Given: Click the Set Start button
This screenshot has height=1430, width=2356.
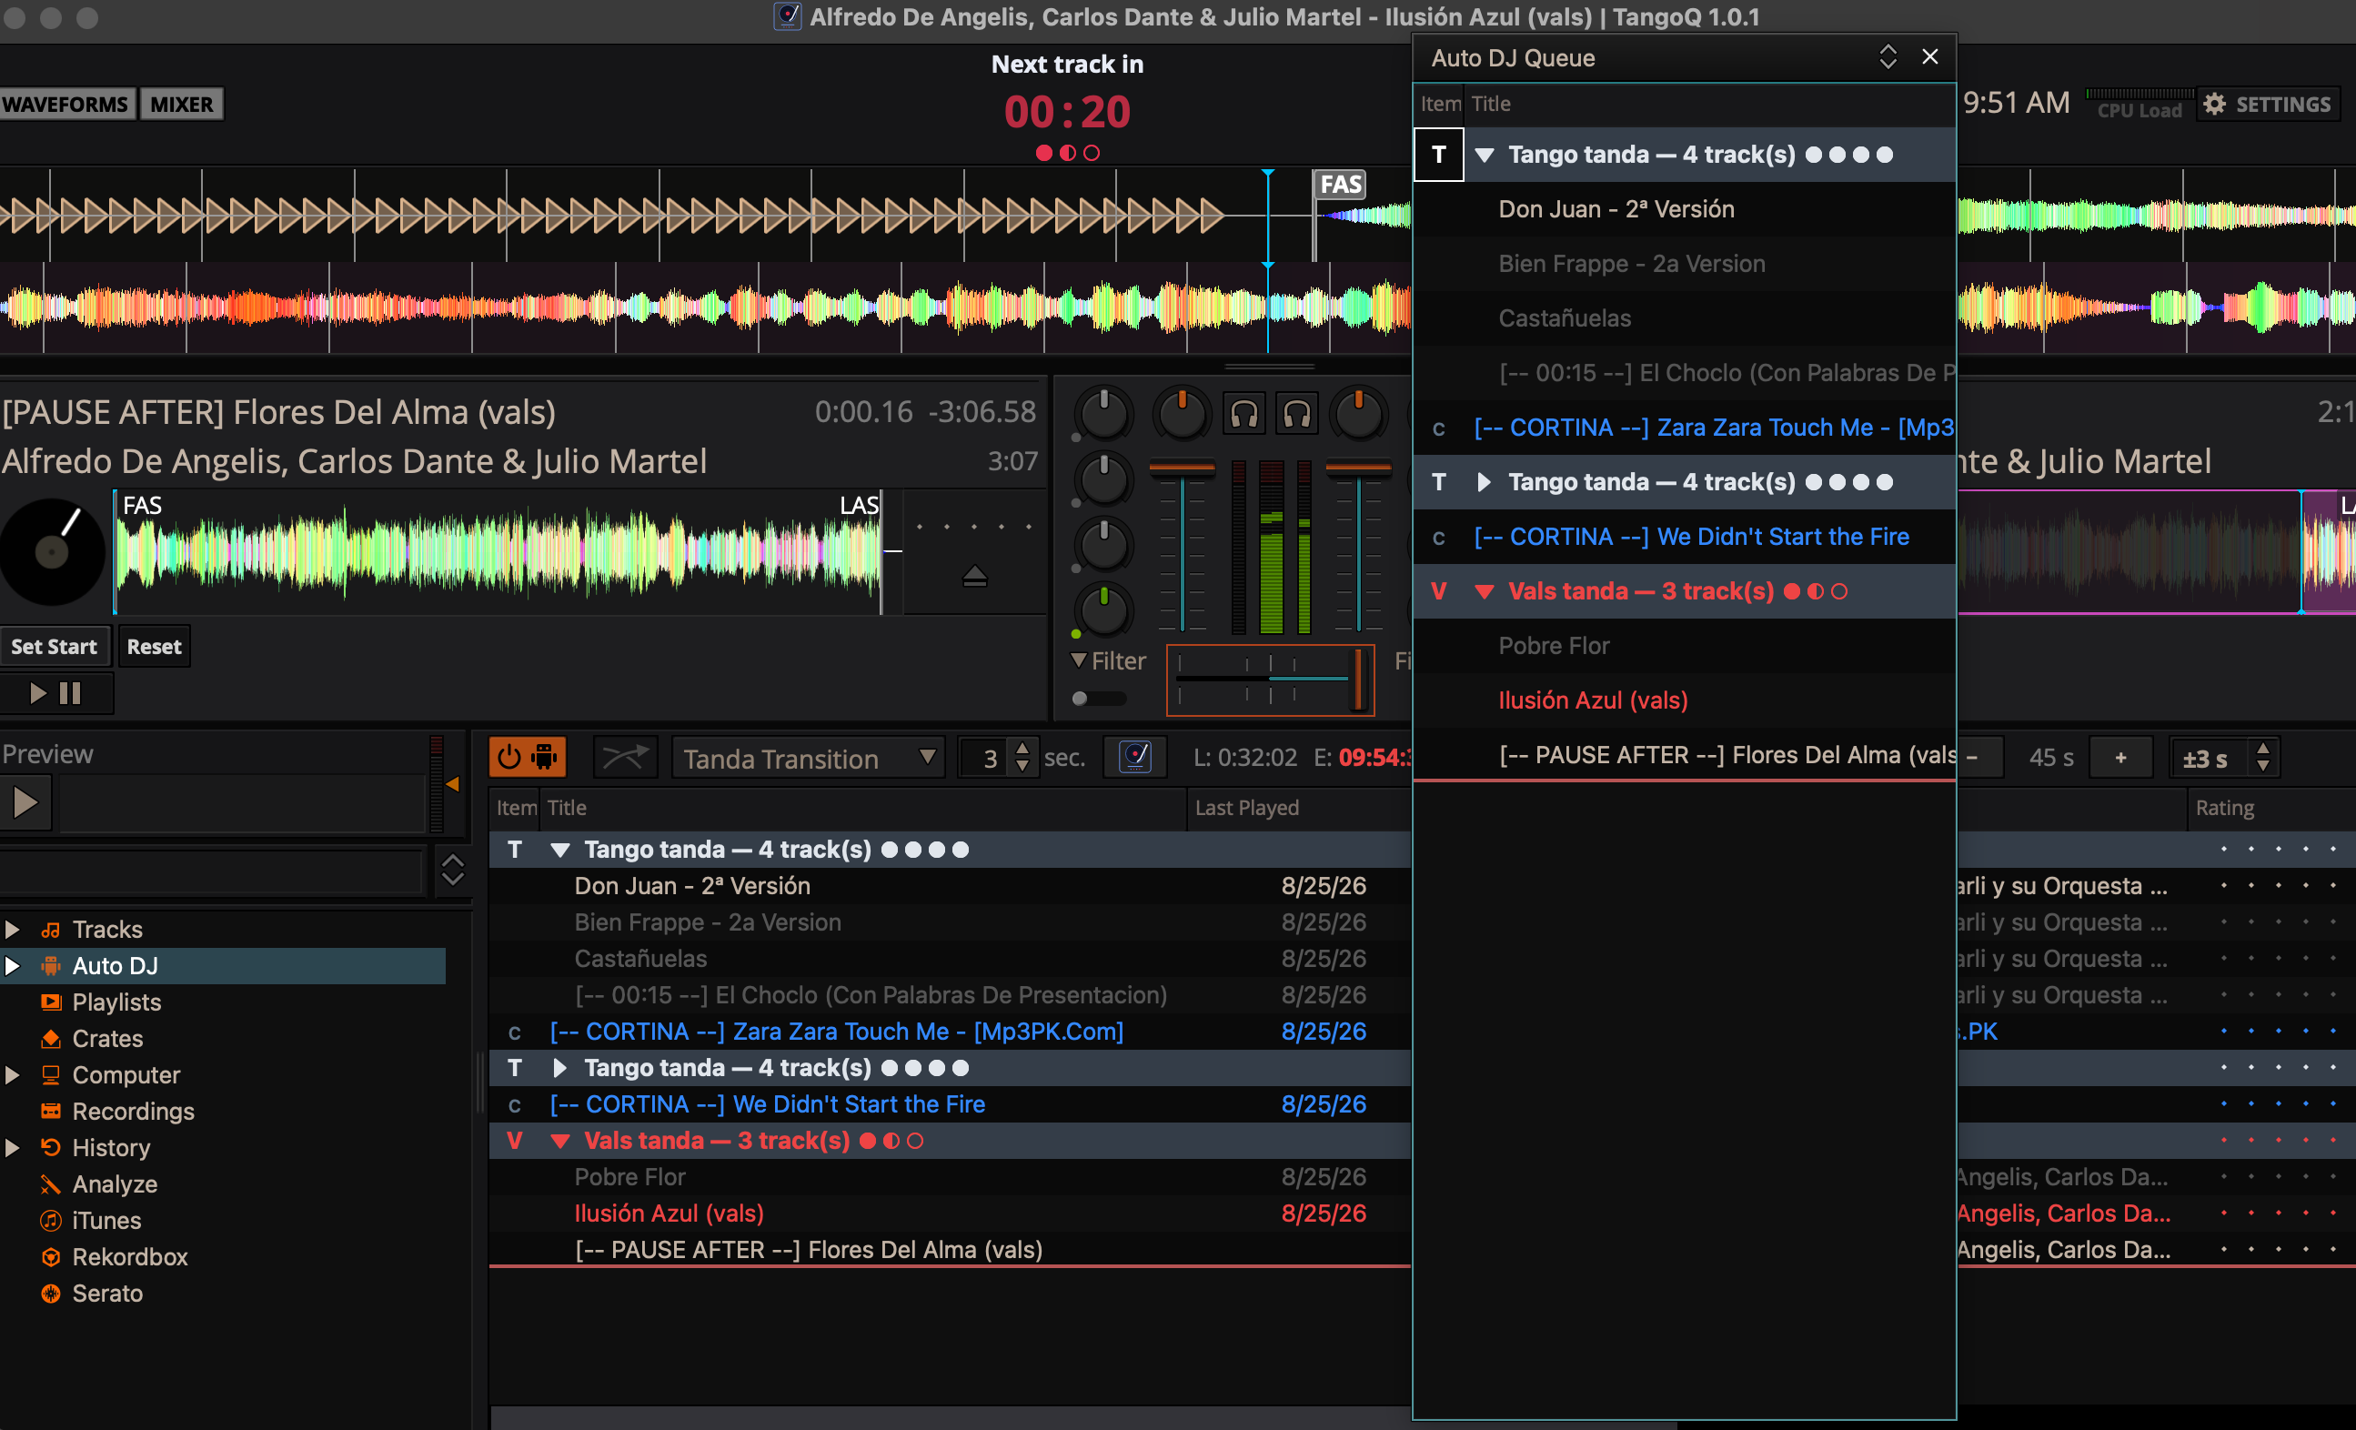Looking at the screenshot, I should tap(55, 646).
